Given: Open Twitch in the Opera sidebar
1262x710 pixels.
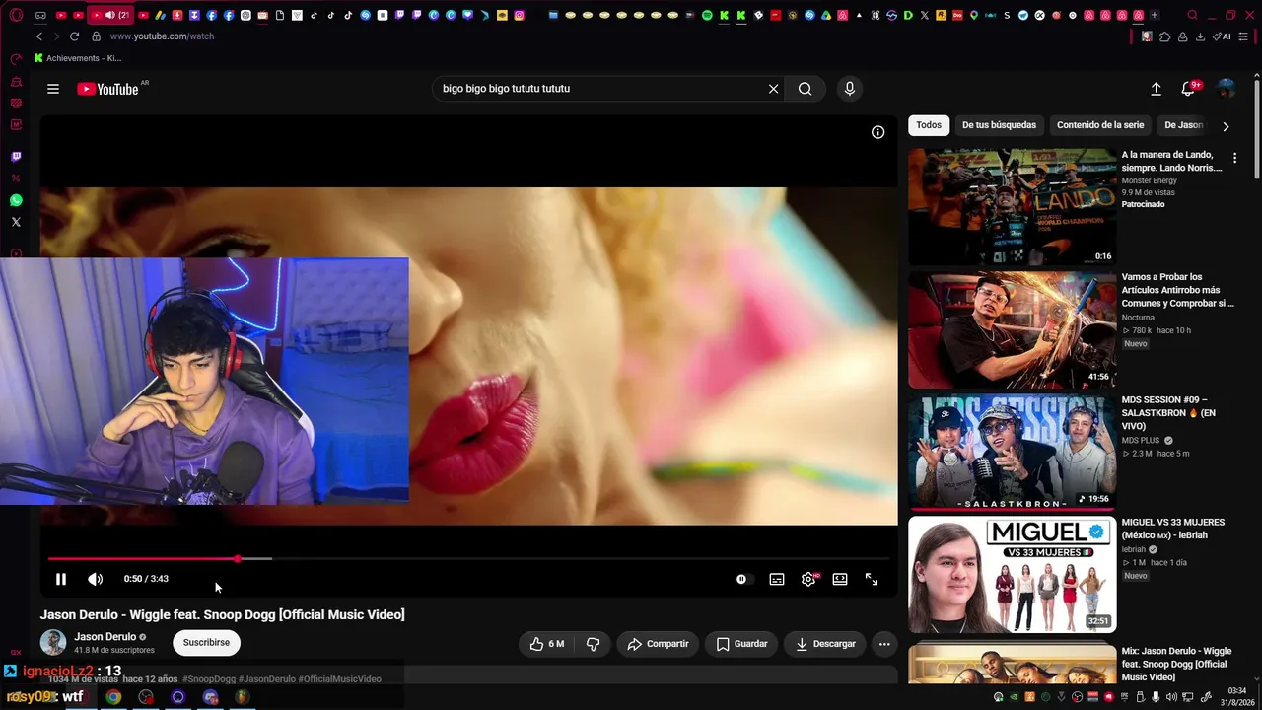Looking at the screenshot, I should coord(16,157).
